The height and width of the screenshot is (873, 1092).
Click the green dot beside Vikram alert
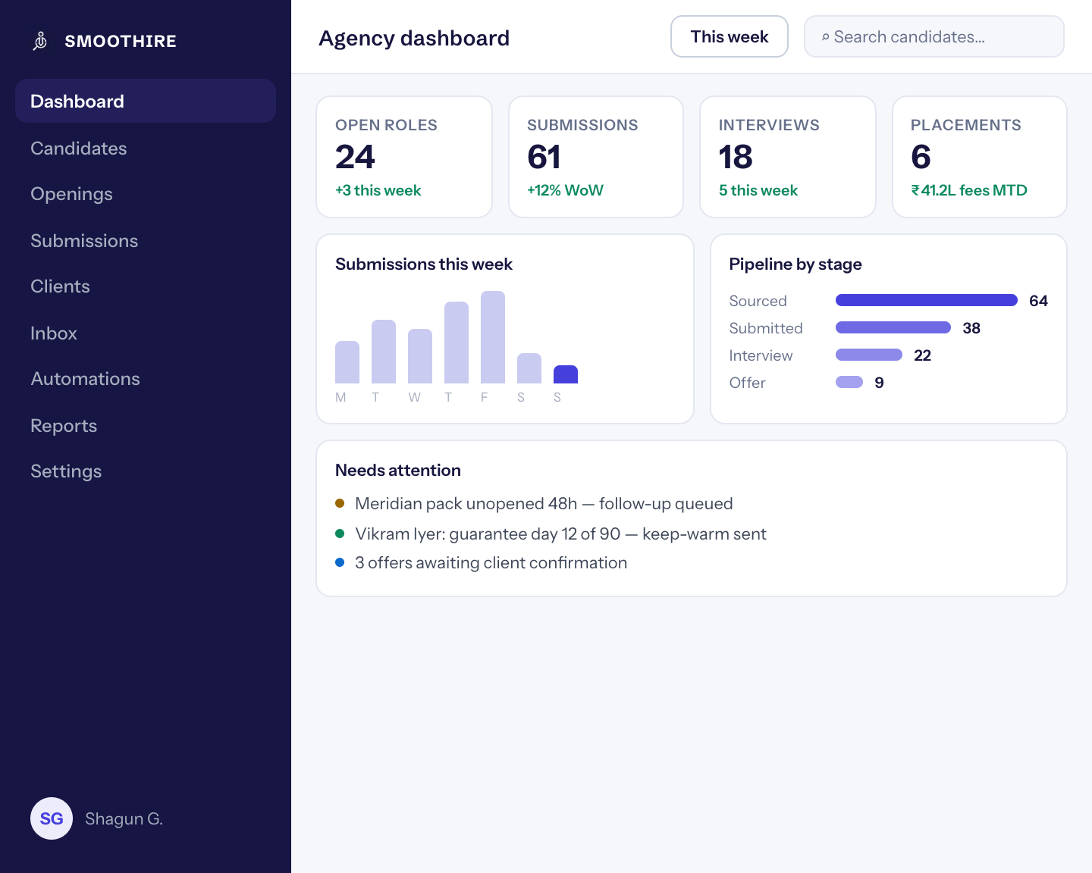(340, 533)
